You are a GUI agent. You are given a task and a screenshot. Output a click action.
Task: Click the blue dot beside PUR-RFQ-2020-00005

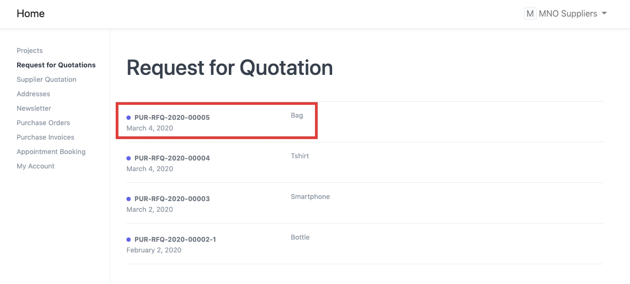[x=129, y=118]
